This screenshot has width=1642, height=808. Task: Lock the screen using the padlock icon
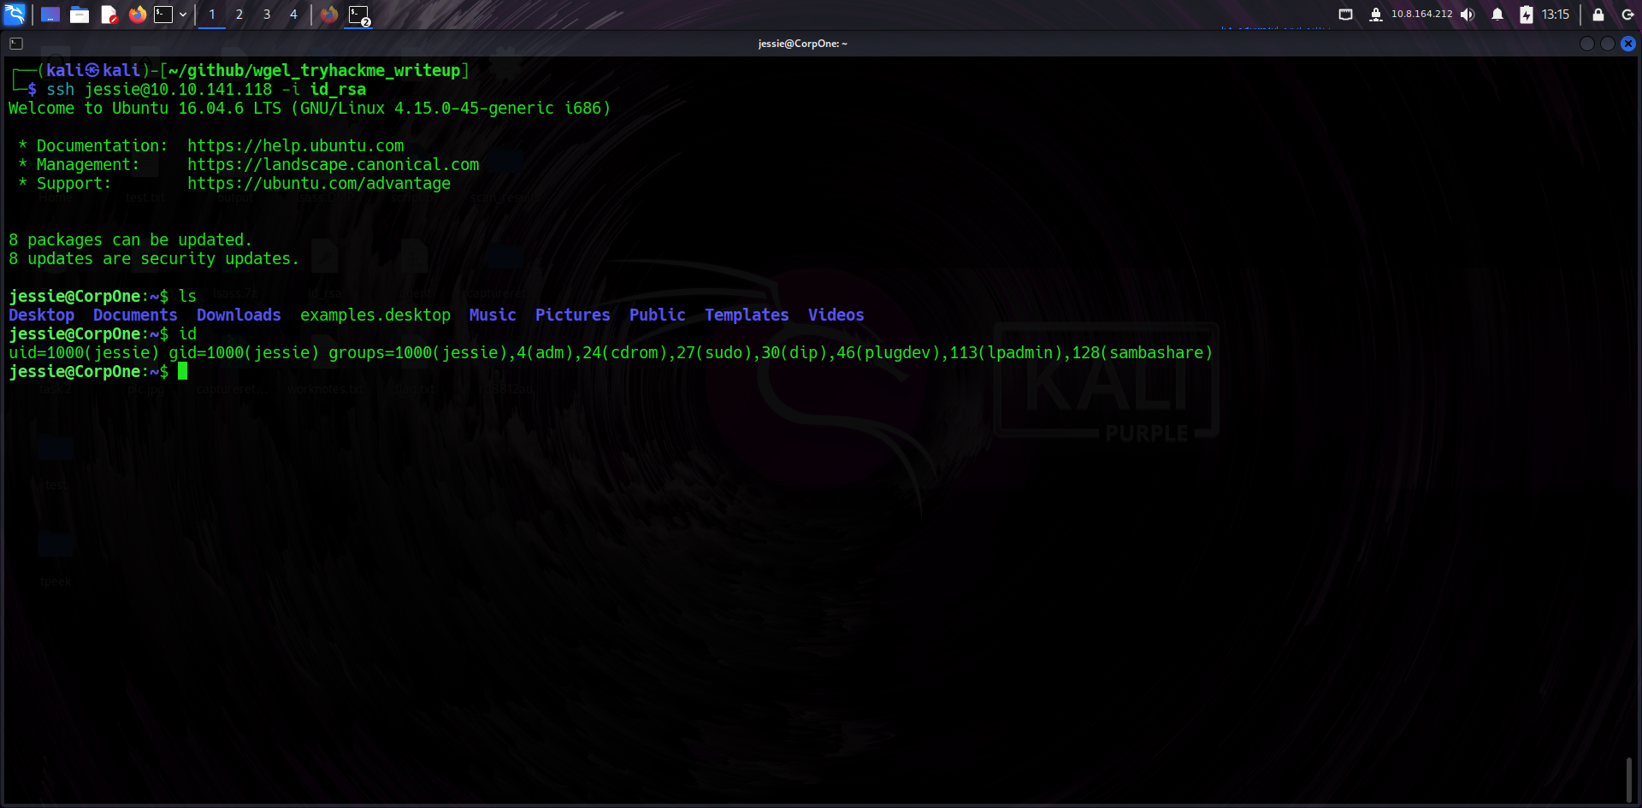[x=1598, y=15]
